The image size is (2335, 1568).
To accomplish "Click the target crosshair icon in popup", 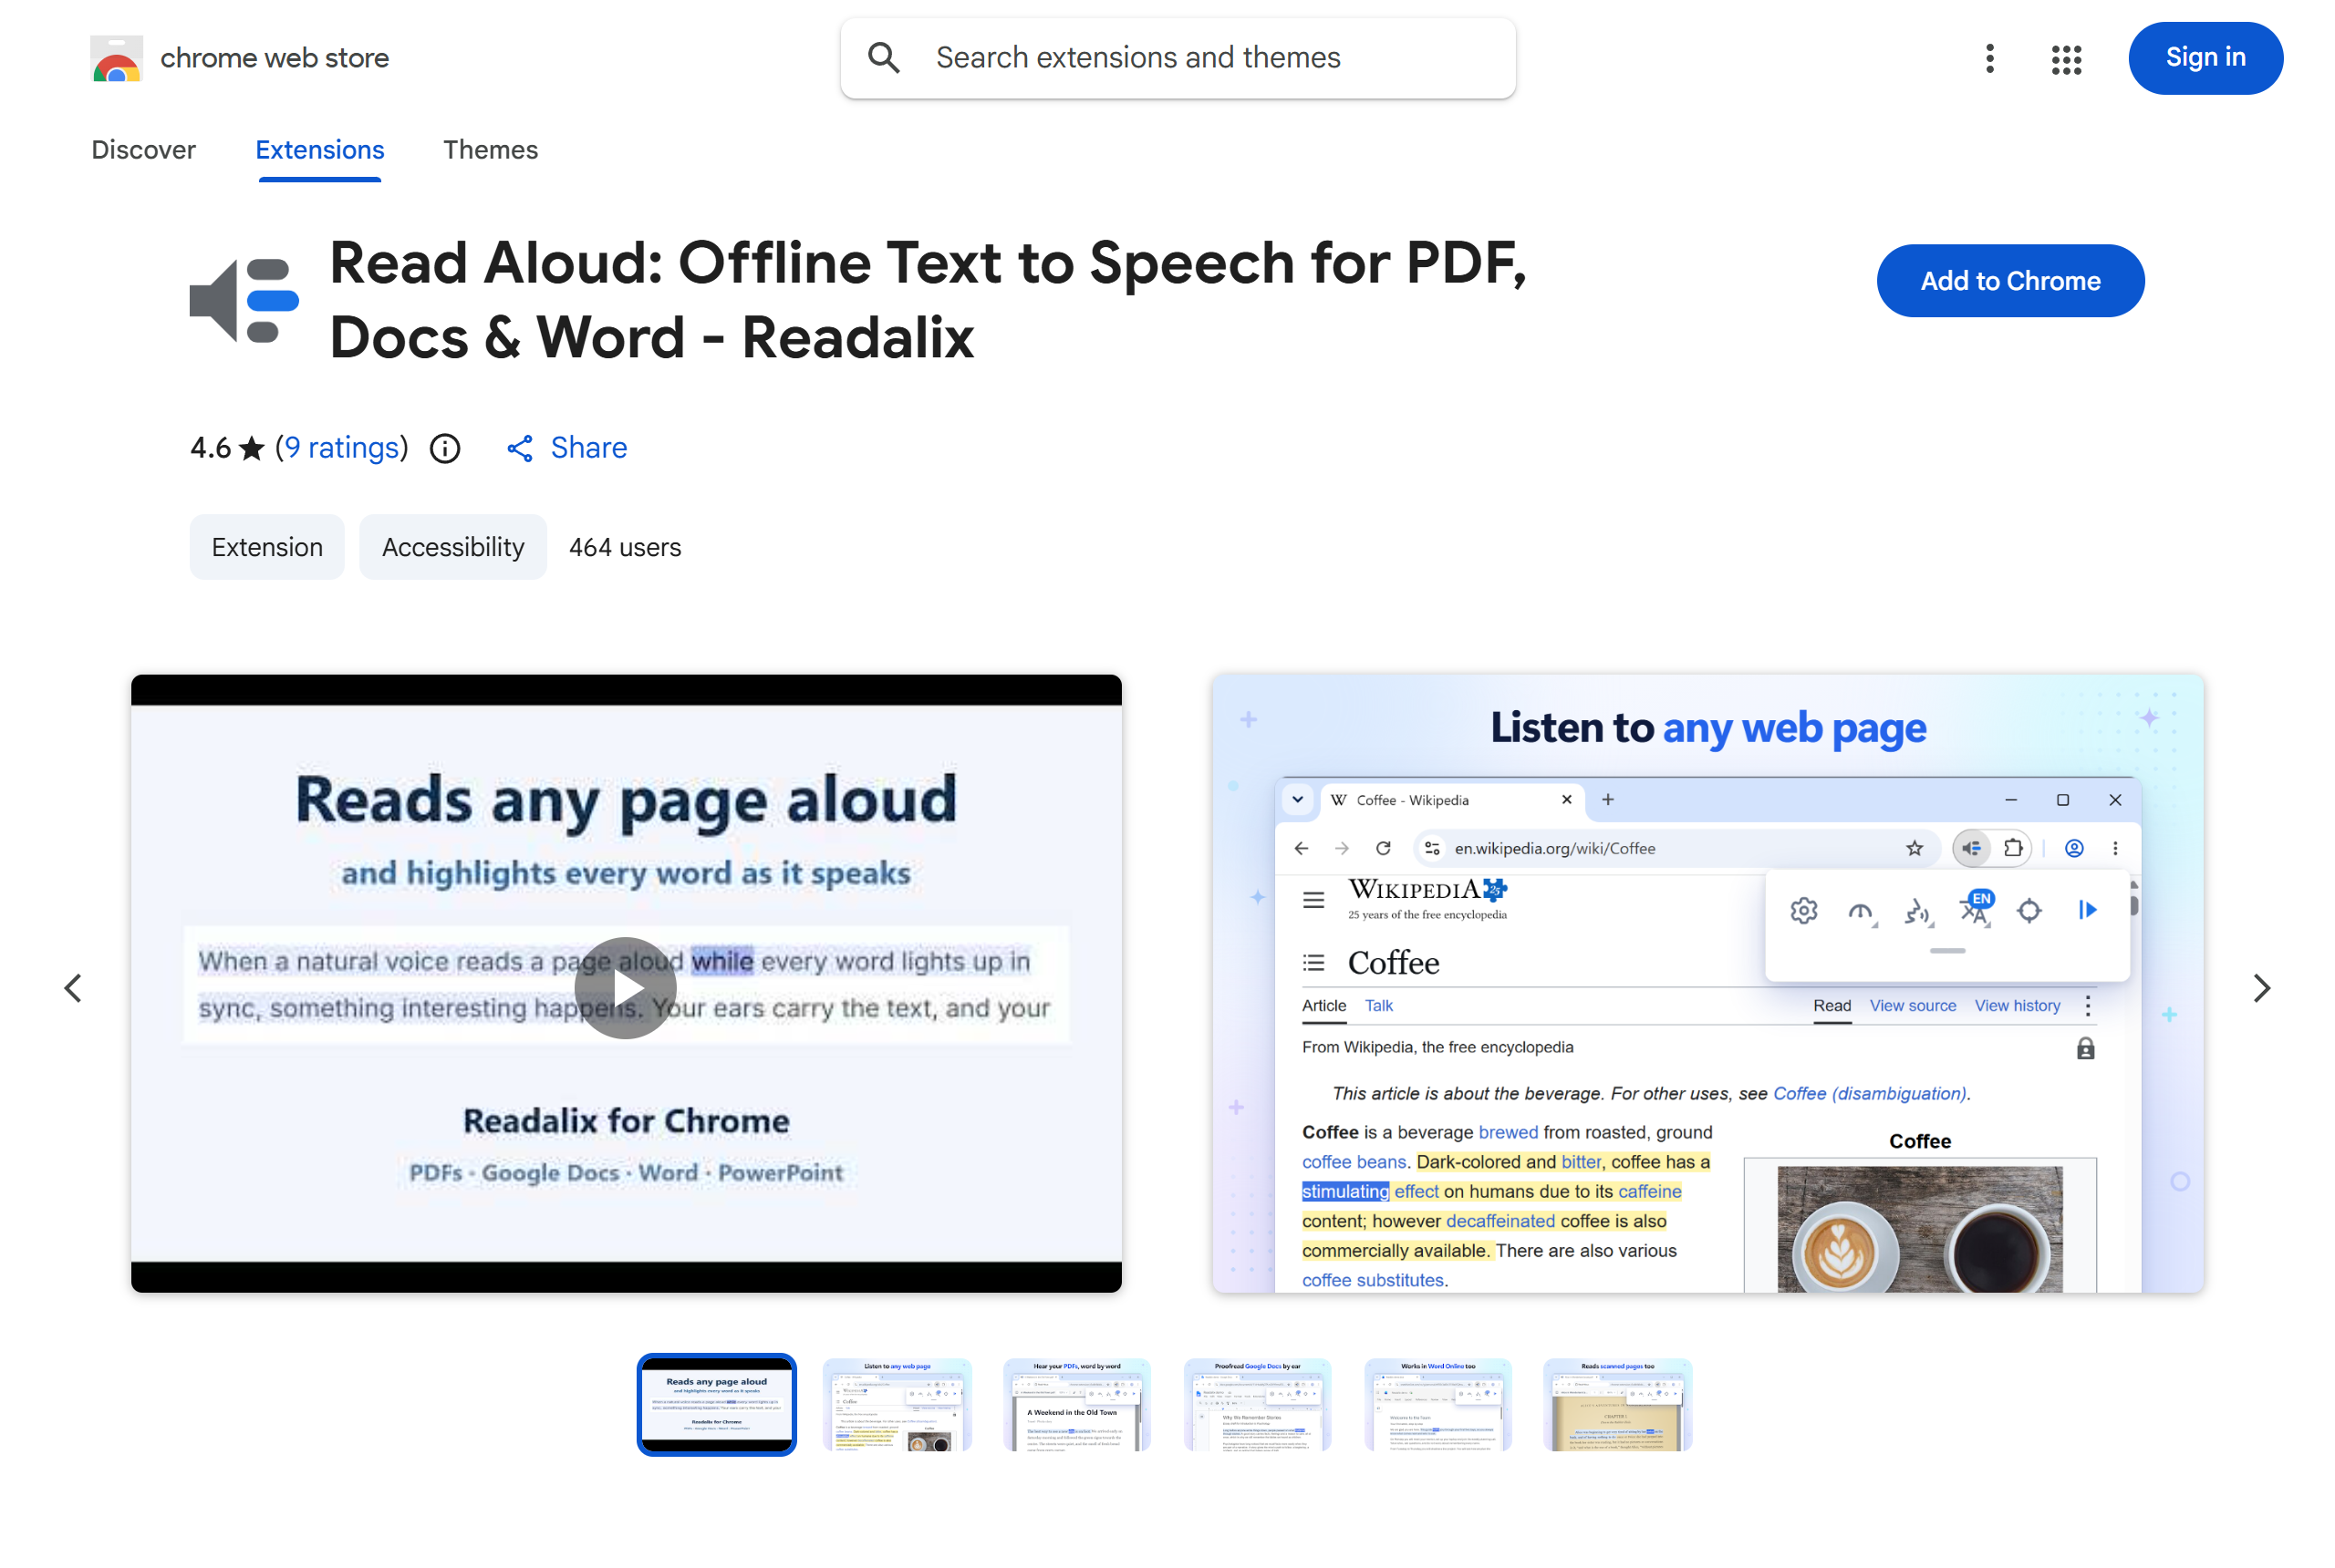I will click(x=2029, y=910).
